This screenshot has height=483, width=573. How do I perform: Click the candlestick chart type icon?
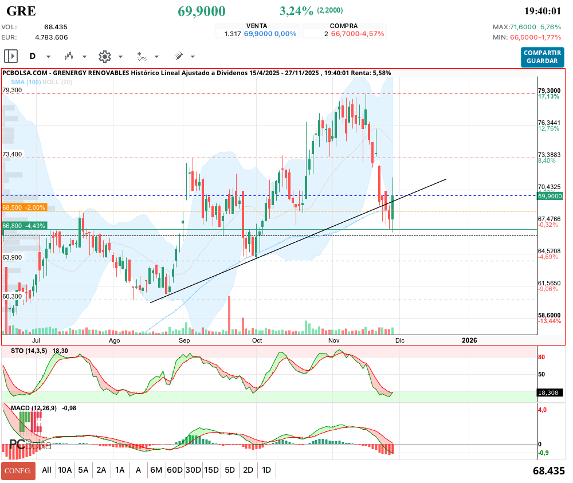click(69, 56)
